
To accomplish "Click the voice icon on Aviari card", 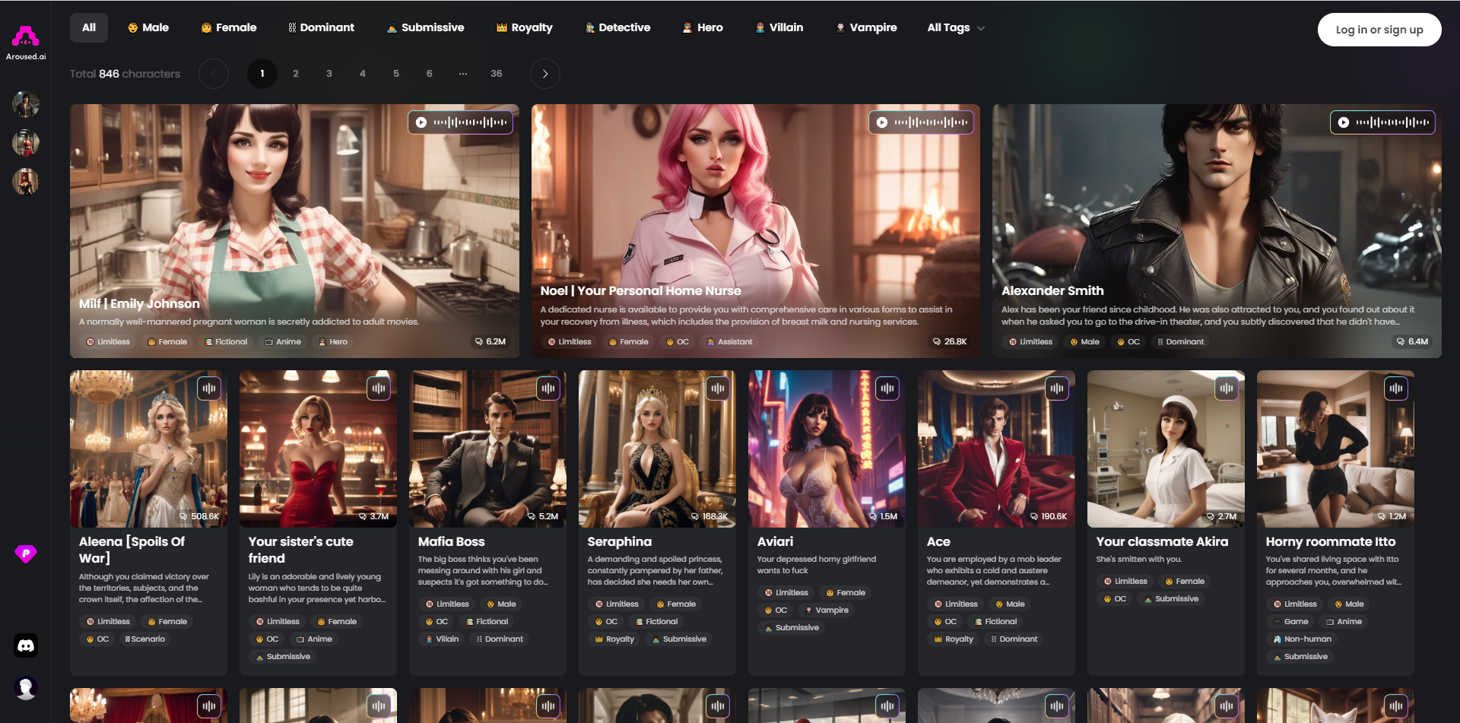I will coord(887,388).
